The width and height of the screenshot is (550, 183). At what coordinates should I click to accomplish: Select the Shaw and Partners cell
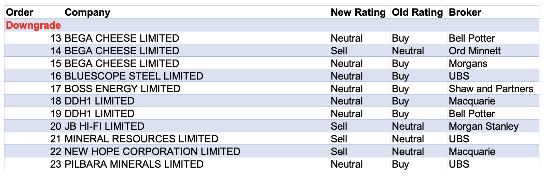click(491, 88)
